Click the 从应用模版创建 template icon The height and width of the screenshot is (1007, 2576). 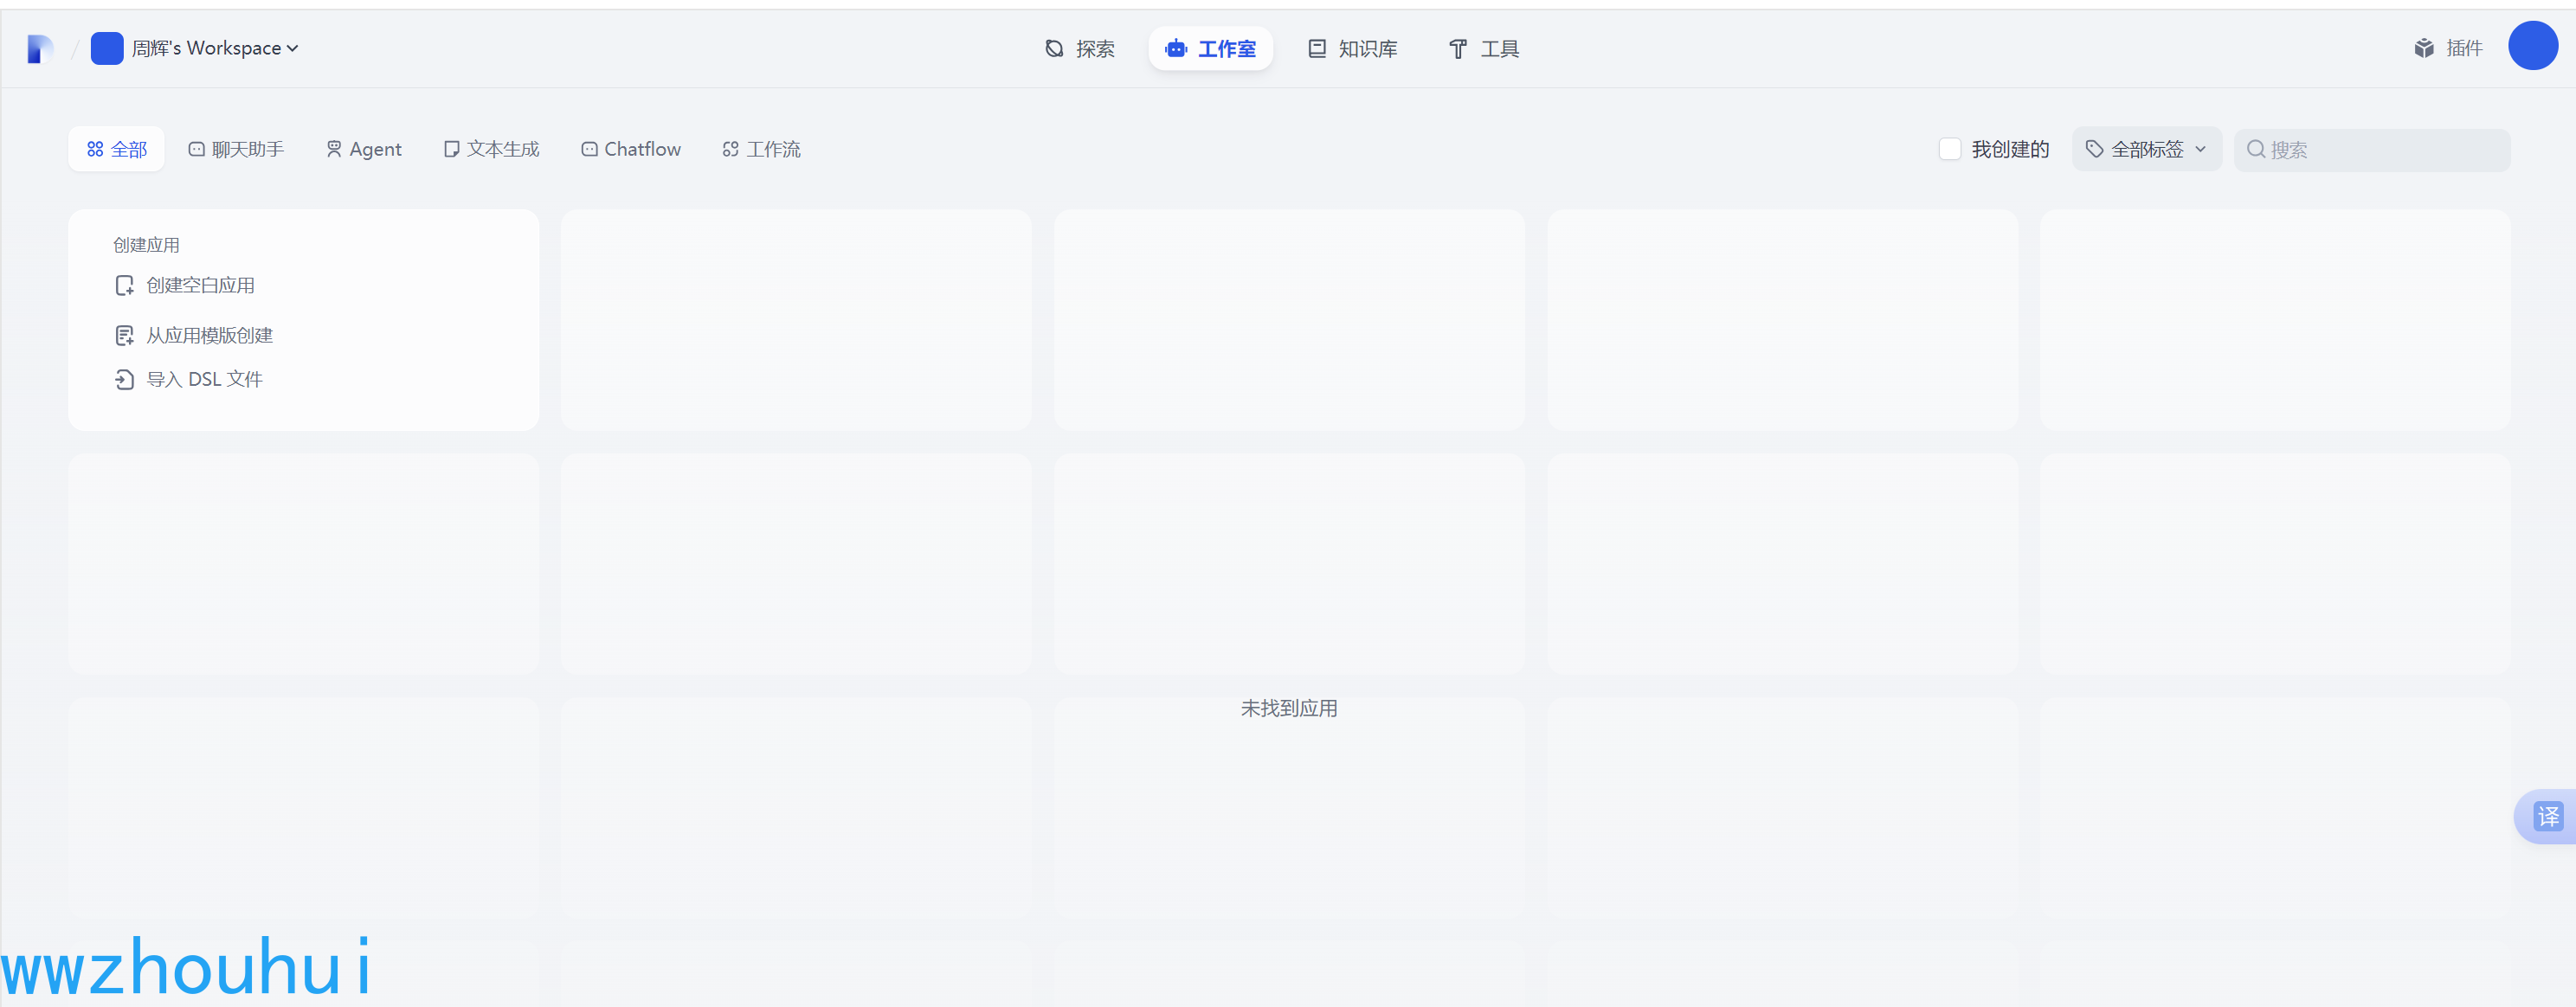[124, 336]
